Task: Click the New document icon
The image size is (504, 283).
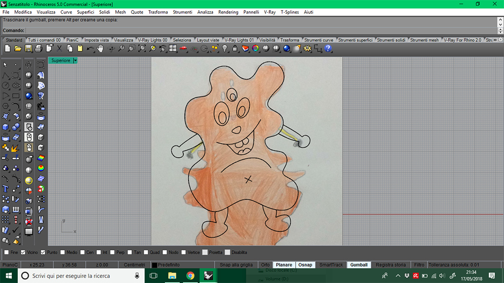Action: coord(7,48)
